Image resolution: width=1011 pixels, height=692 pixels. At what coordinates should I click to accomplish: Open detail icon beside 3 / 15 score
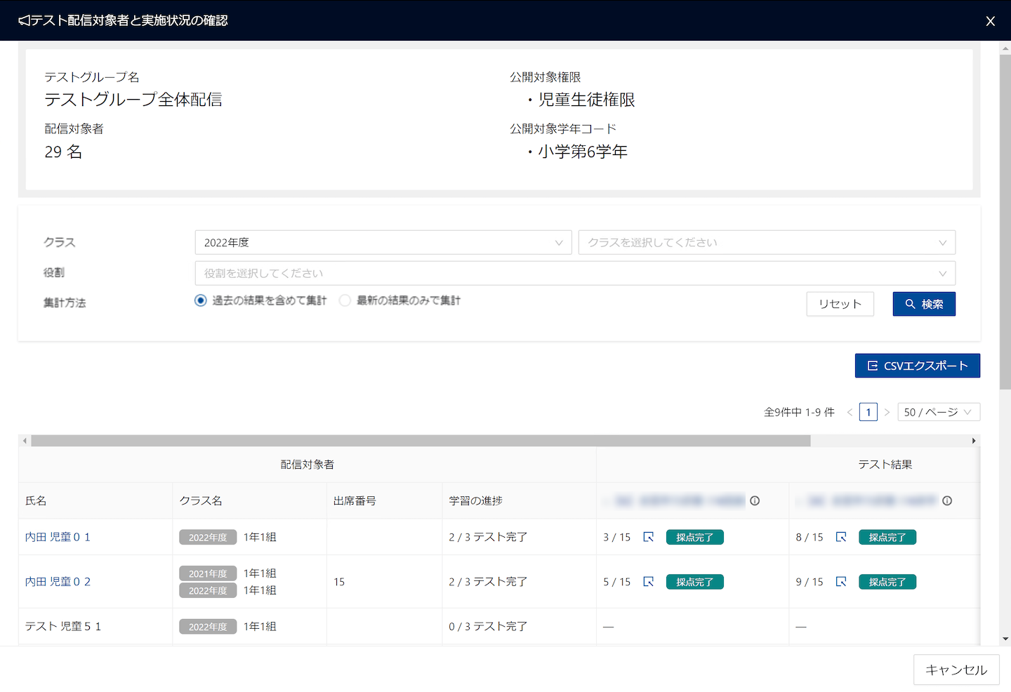[x=648, y=537]
